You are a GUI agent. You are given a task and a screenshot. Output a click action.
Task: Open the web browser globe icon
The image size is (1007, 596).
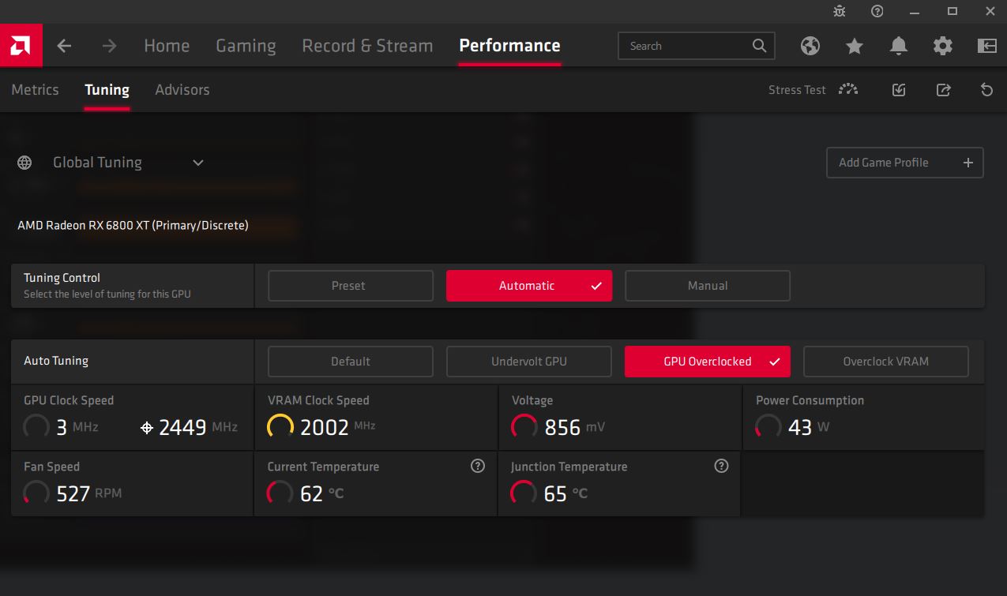coord(810,46)
